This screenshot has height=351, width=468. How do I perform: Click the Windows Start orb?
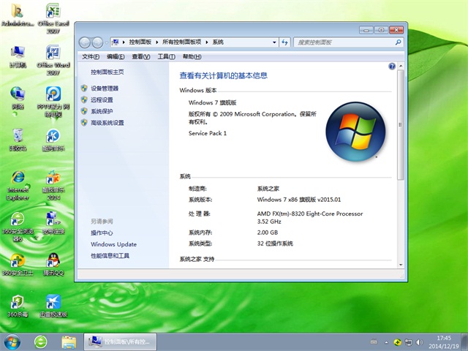12,342
